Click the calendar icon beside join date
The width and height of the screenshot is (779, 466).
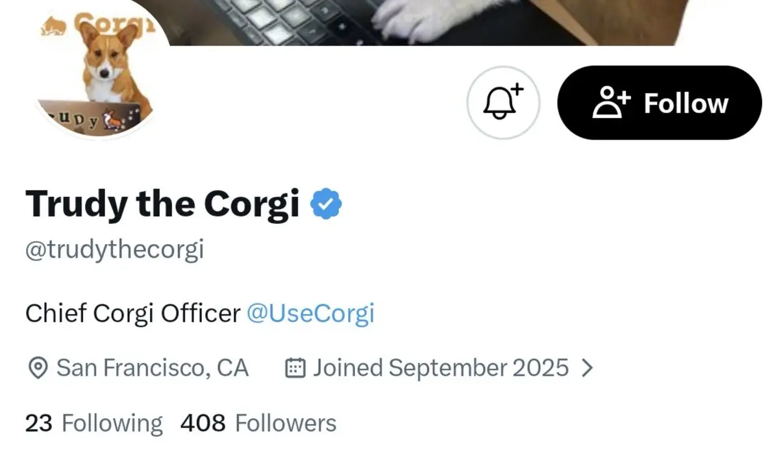[295, 369]
